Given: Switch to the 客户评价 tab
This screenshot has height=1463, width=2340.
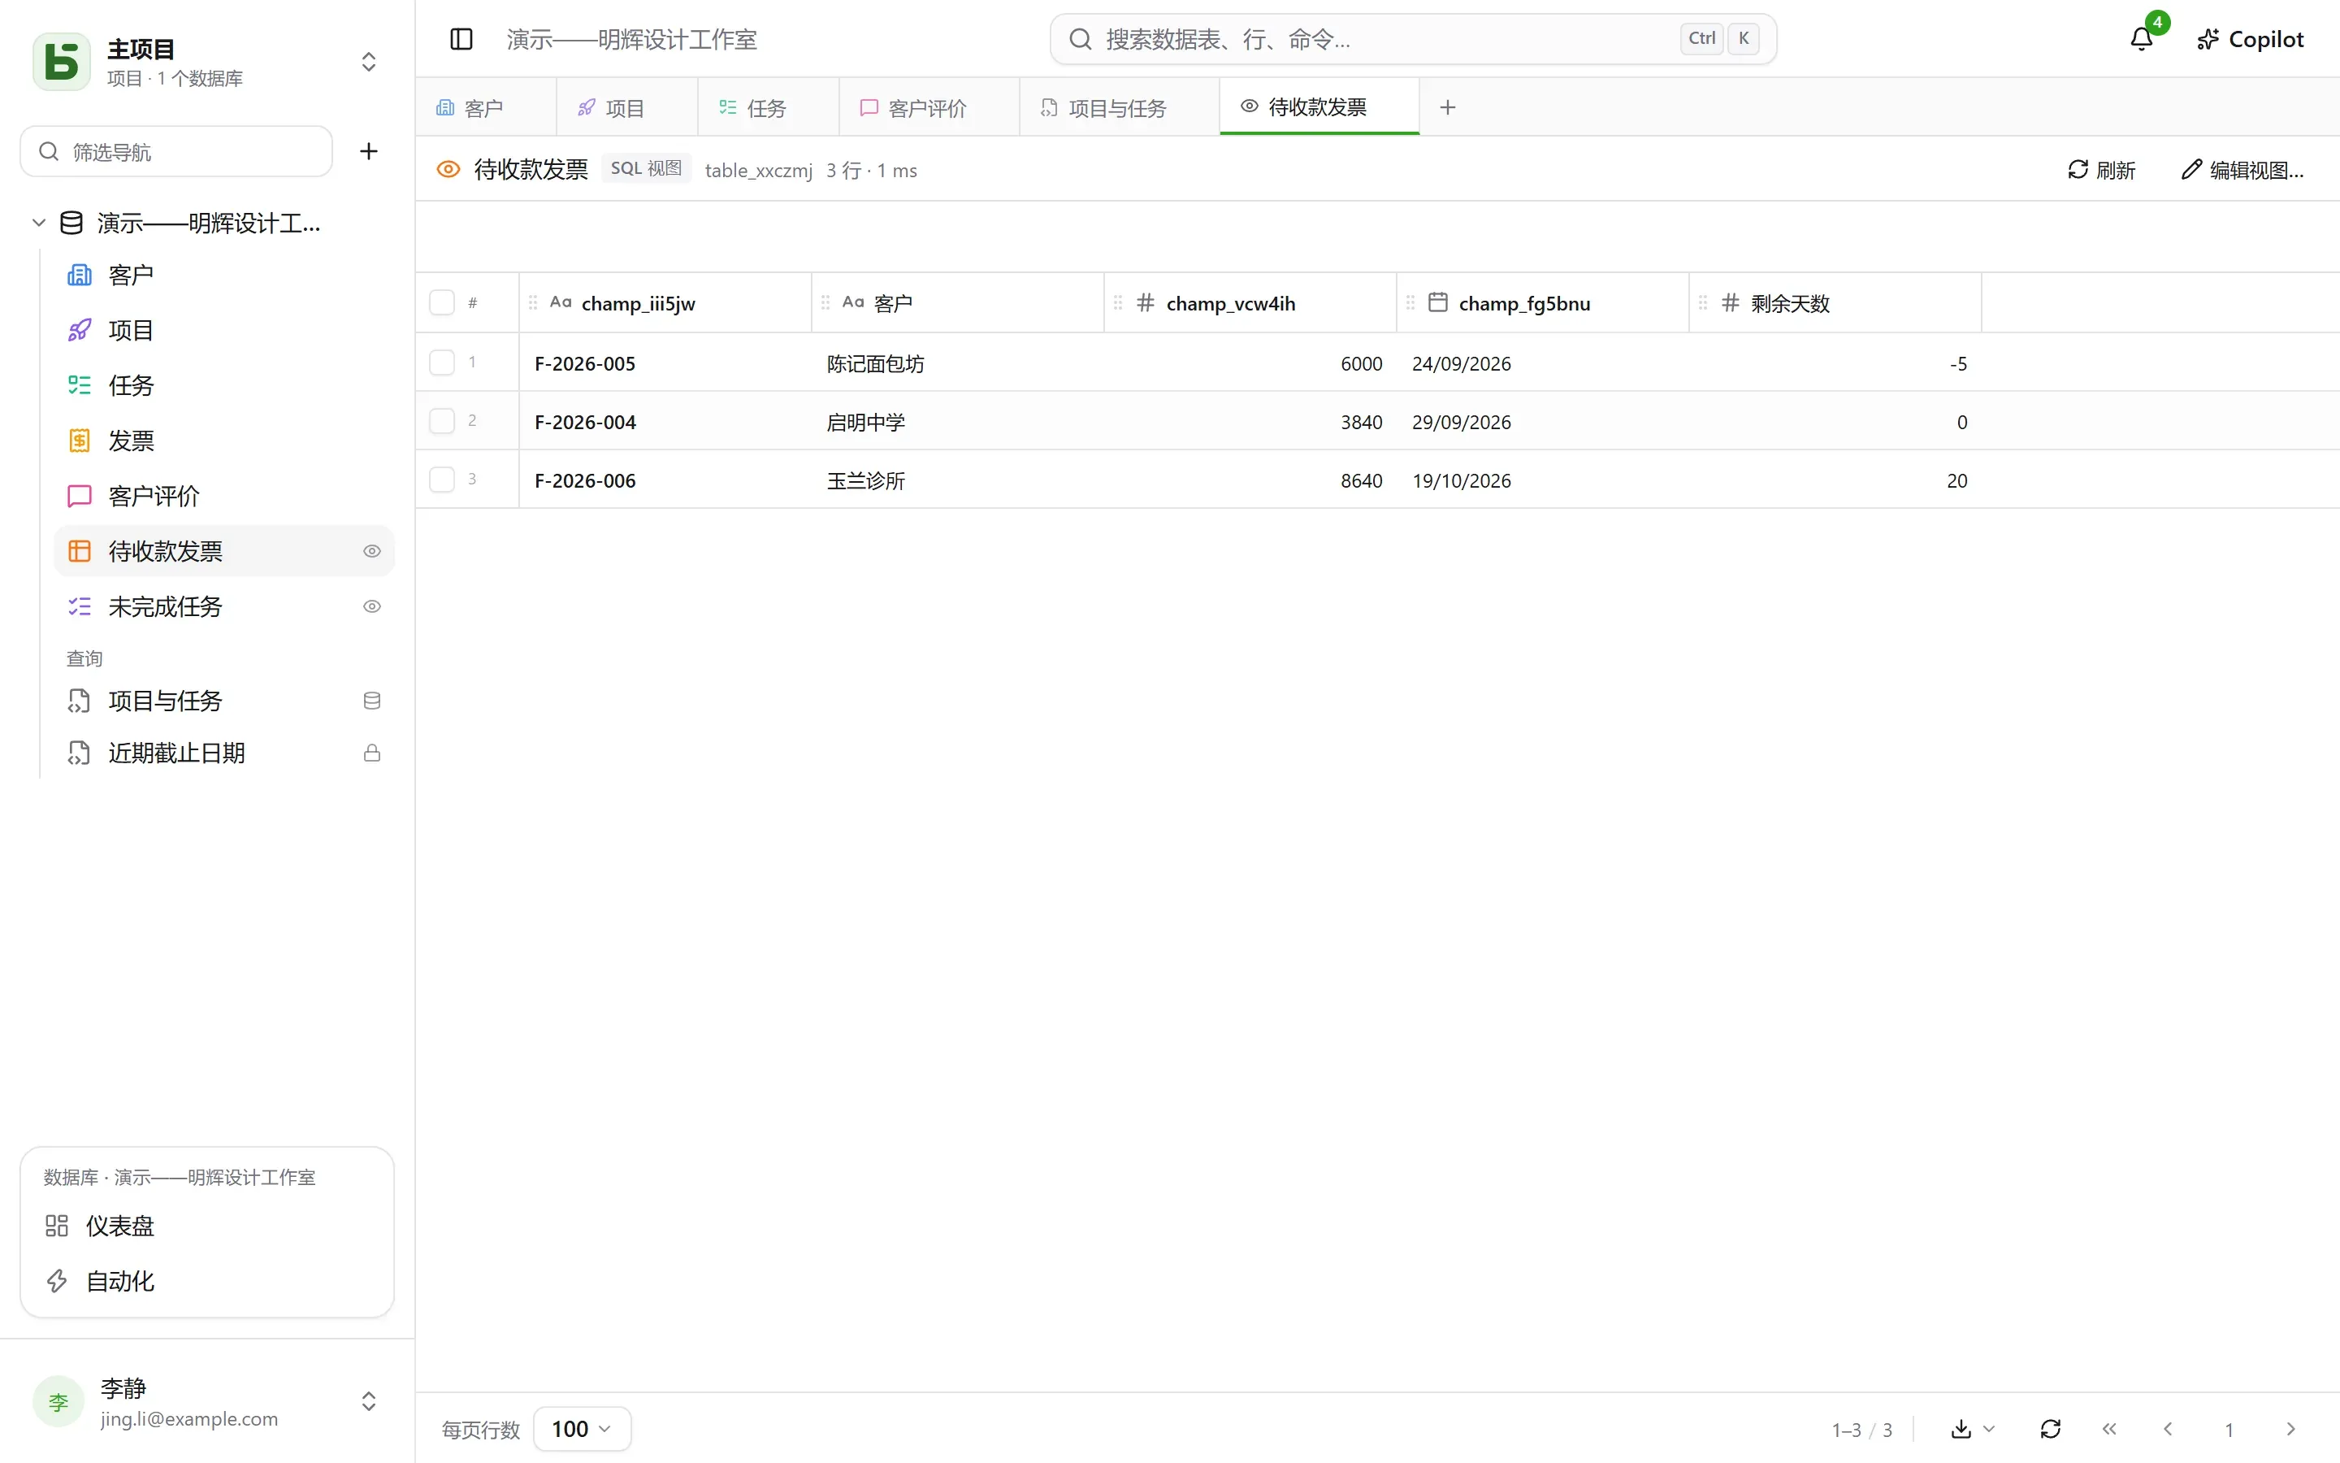Looking at the screenshot, I should 929,107.
